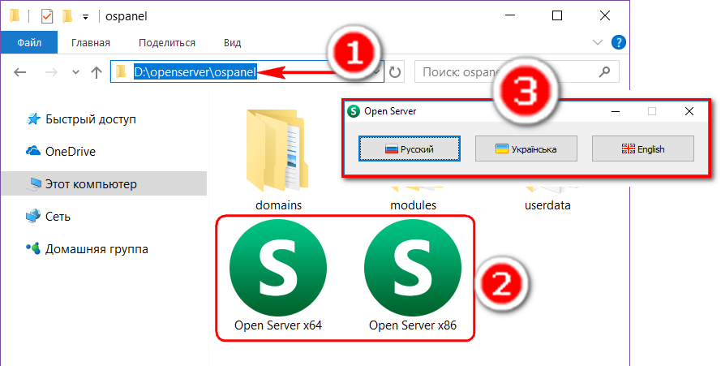
Task: Go forward with the right arrow
Action: pos(51,72)
